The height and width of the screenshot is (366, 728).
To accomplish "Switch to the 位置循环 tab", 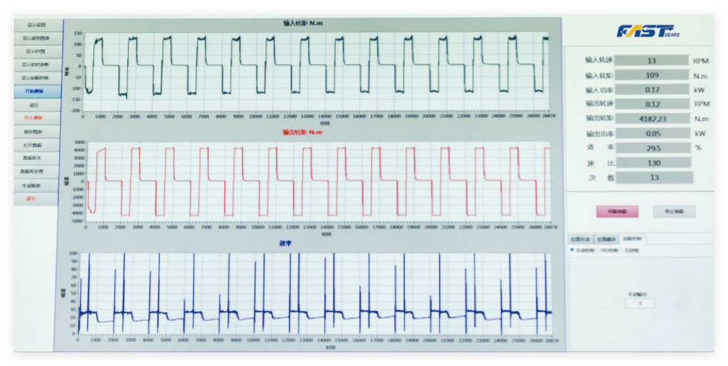I will (605, 239).
